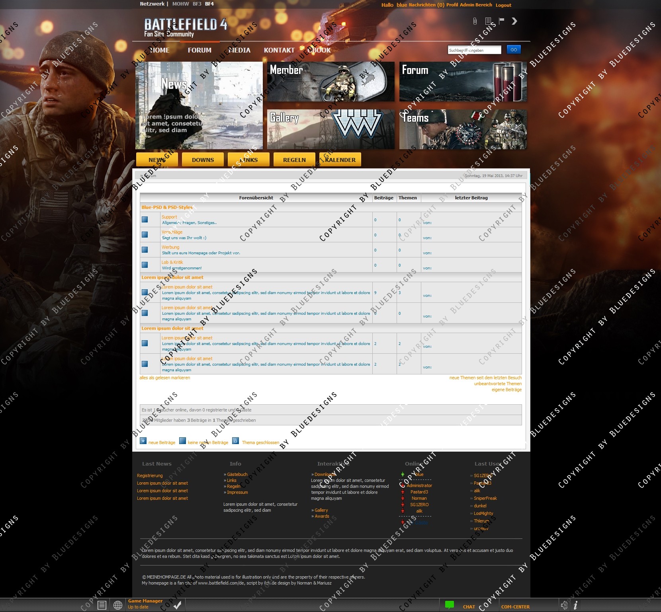This screenshot has width=661, height=612.
Task: Open the HOME navigation item
Action: click(159, 50)
